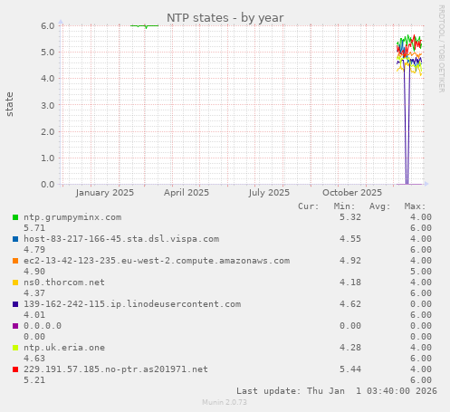Click the 4.0 y-axis tick label
Image resolution: width=450 pixels, height=412 pixels.
(x=48, y=79)
